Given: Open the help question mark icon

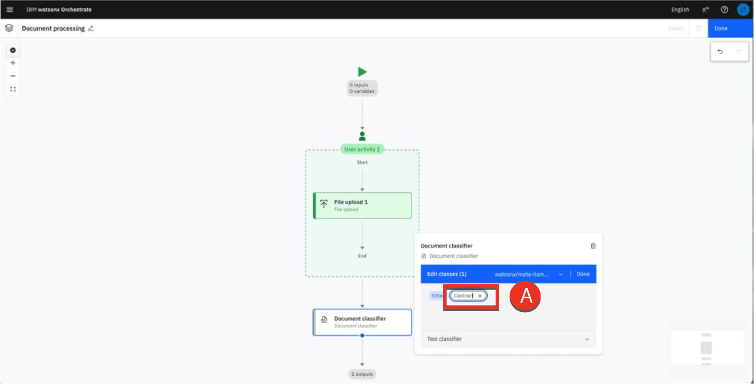Looking at the screenshot, I should tap(725, 9).
